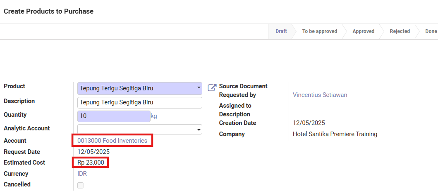Open the 0013000 Food Inventories account link
Screen dimensions: 438x191
click(x=112, y=141)
